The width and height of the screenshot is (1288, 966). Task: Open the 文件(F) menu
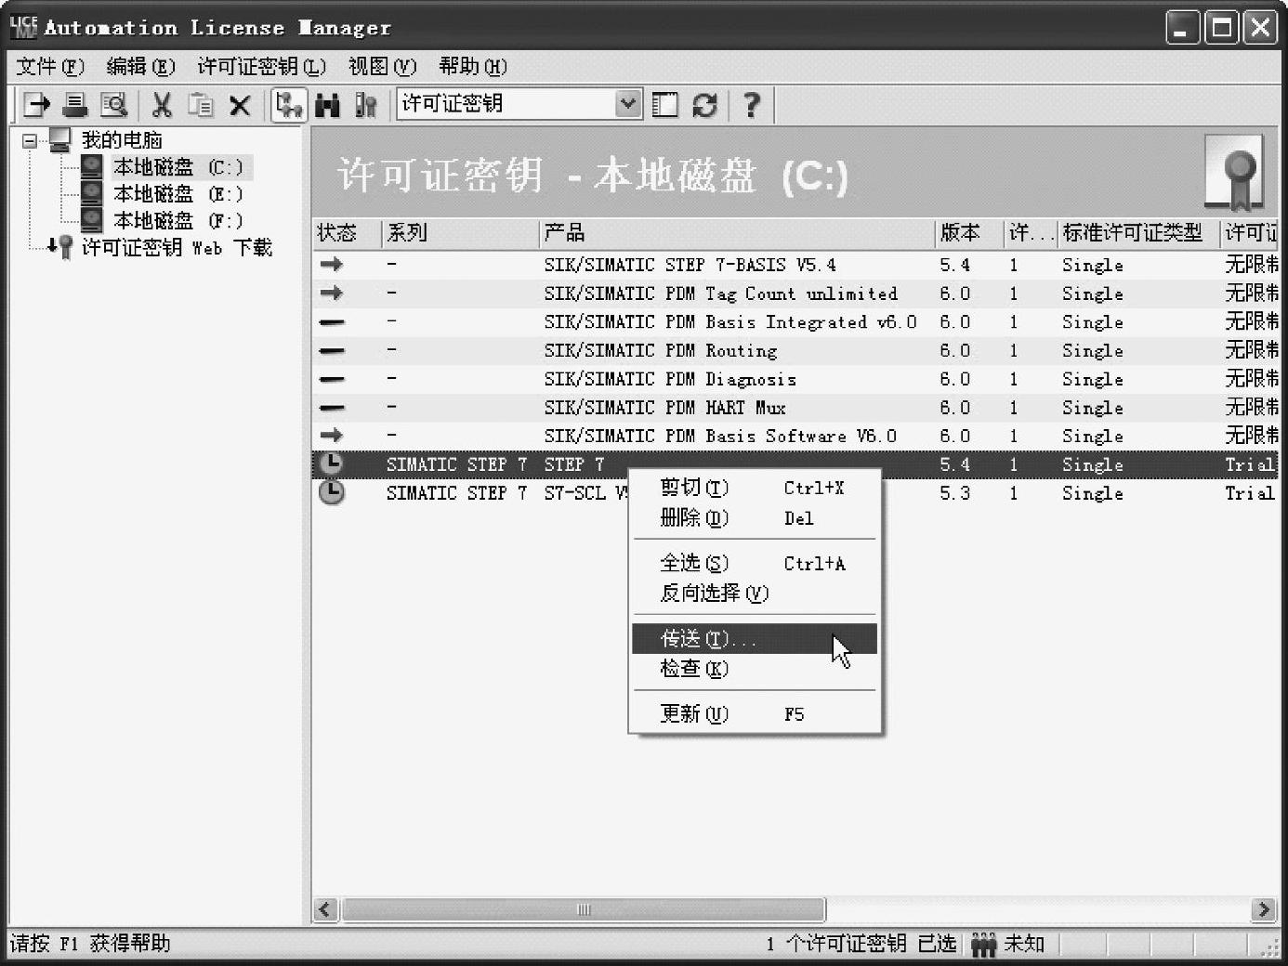[50, 67]
